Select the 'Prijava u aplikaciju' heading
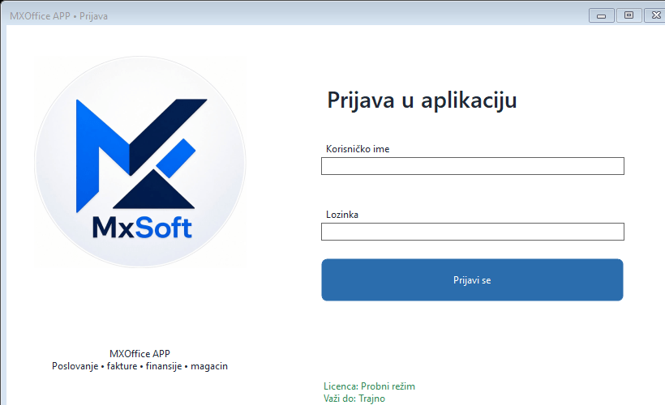The height and width of the screenshot is (405, 665). (422, 100)
